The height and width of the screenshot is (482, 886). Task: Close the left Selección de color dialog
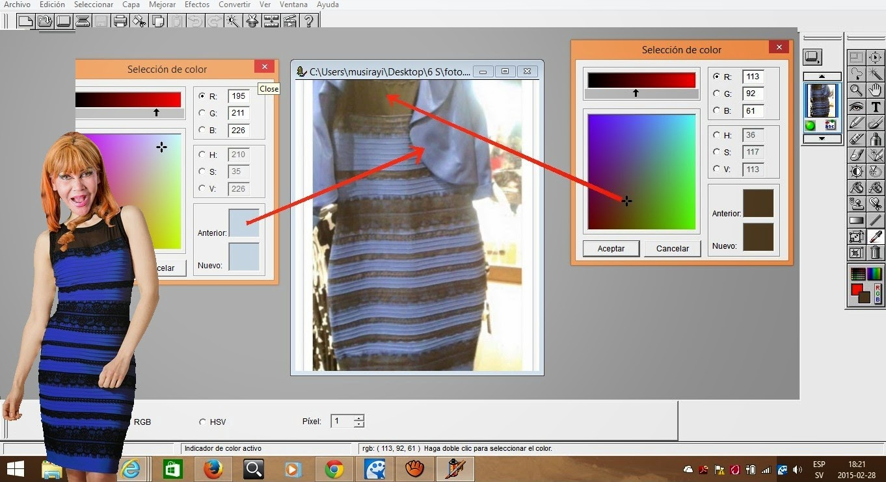click(x=264, y=66)
